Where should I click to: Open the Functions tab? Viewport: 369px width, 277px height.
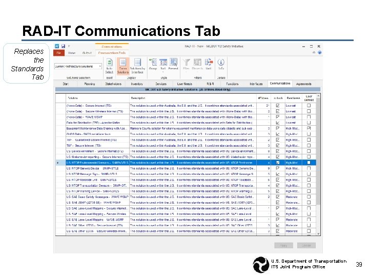click(x=232, y=84)
